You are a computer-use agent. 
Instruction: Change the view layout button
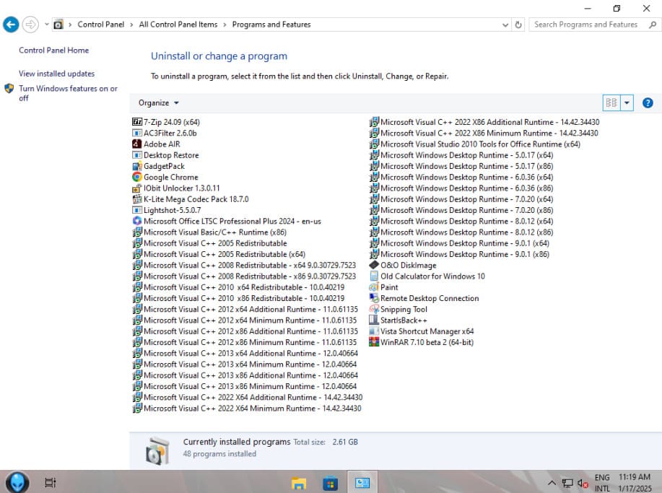[x=611, y=102]
